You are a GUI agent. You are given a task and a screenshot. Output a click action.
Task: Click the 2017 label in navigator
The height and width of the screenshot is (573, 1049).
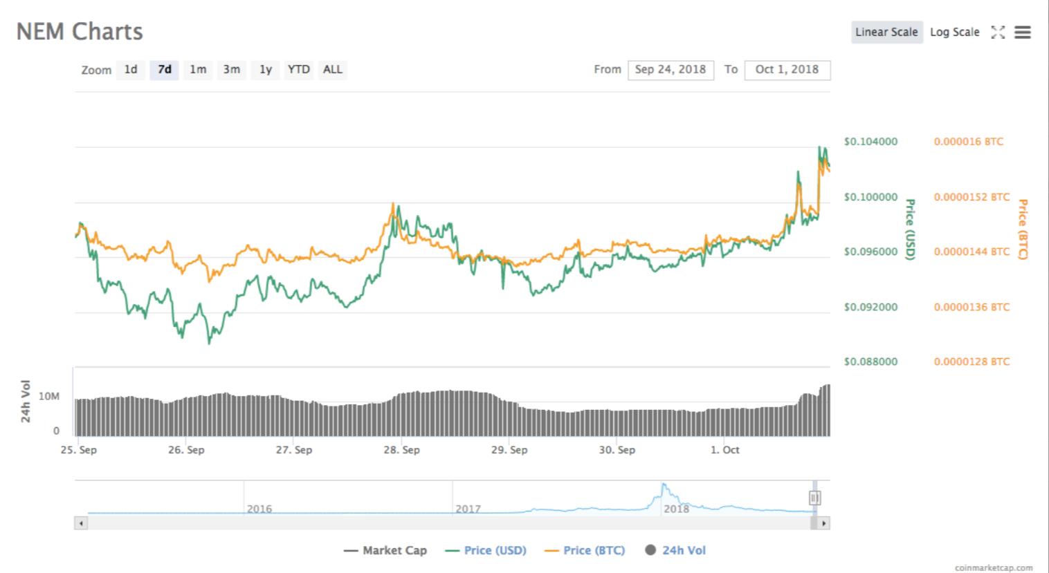(468, 509)
